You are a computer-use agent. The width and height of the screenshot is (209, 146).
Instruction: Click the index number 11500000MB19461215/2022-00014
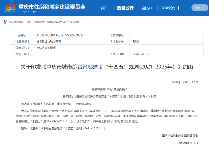60,35
